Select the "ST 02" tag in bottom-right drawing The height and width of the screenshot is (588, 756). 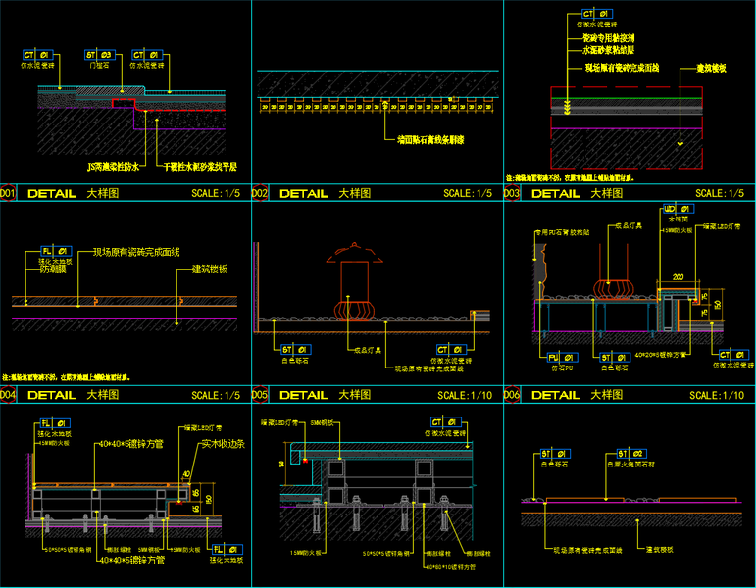click(632, 454)
